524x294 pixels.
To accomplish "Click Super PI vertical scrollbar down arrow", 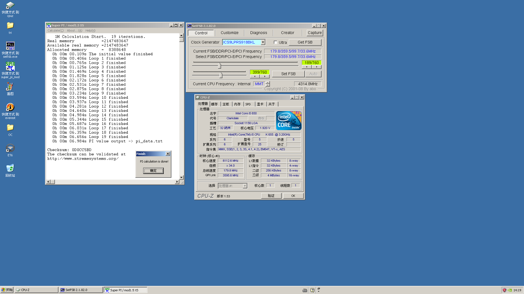I will point(181,177).
